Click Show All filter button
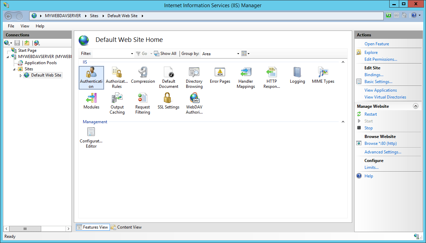 tap(165, 54)
